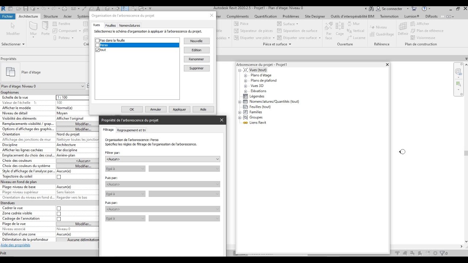Click the Légendes icon in project browser
Image resolution: width=468 pixels, height=263 pixels.
pos(245,96)
